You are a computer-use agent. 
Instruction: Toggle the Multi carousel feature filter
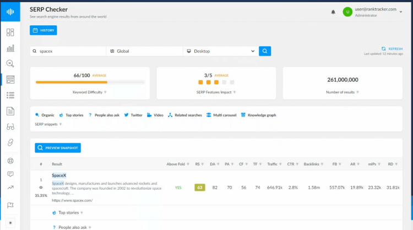click(x=221, y=115)
